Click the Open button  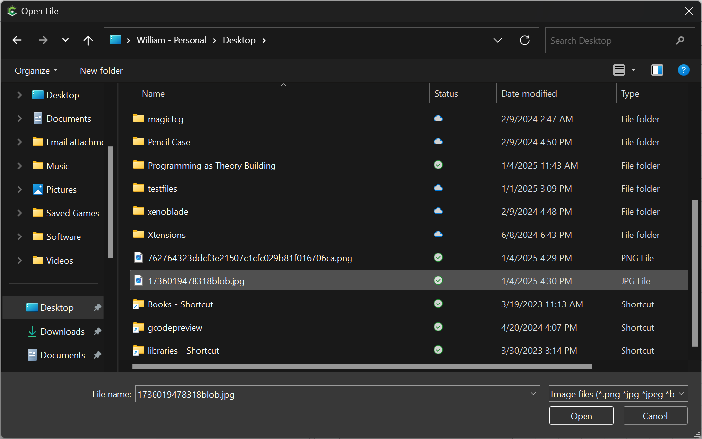pos(582,416)
